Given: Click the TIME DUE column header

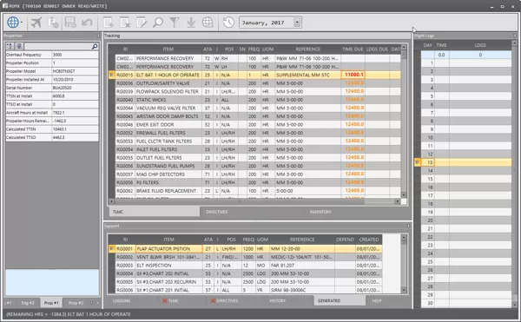Looking at the screenshot, I should click(353, 49).
